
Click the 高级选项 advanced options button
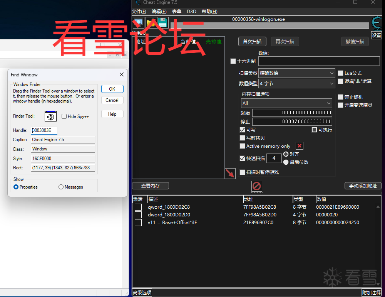[x=142, y=293]
